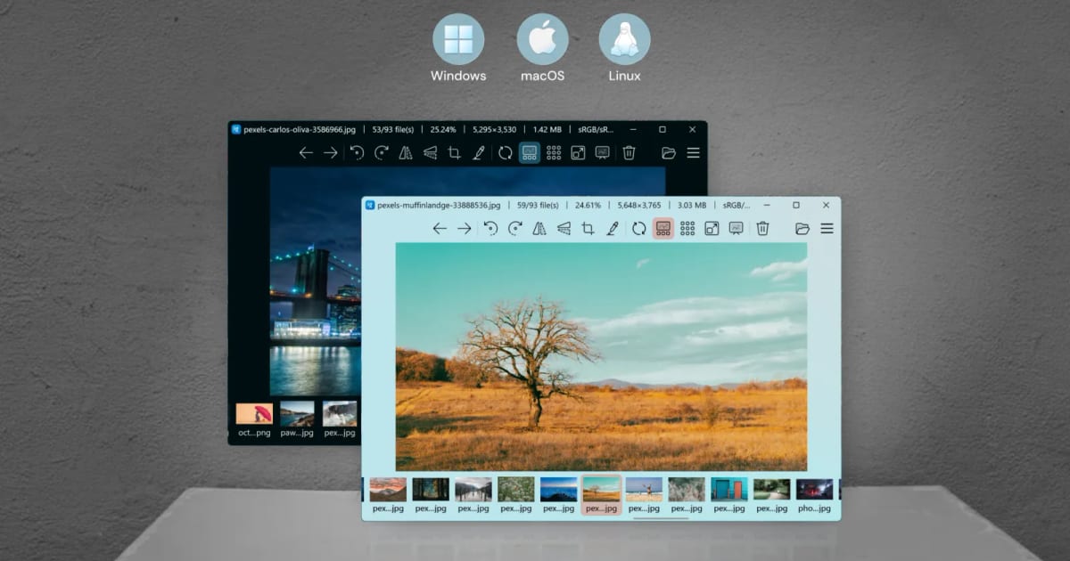
Task: Delete the current image in dark back window
Action: pyautogui.click(x=629, y=153)
